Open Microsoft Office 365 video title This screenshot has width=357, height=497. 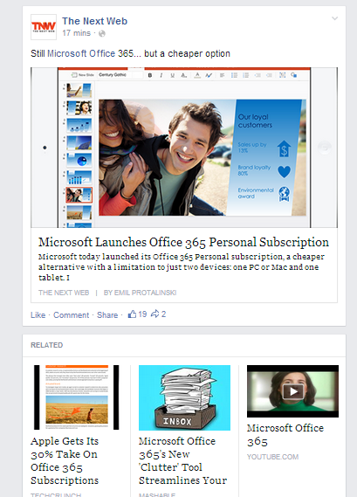(285, 435)
